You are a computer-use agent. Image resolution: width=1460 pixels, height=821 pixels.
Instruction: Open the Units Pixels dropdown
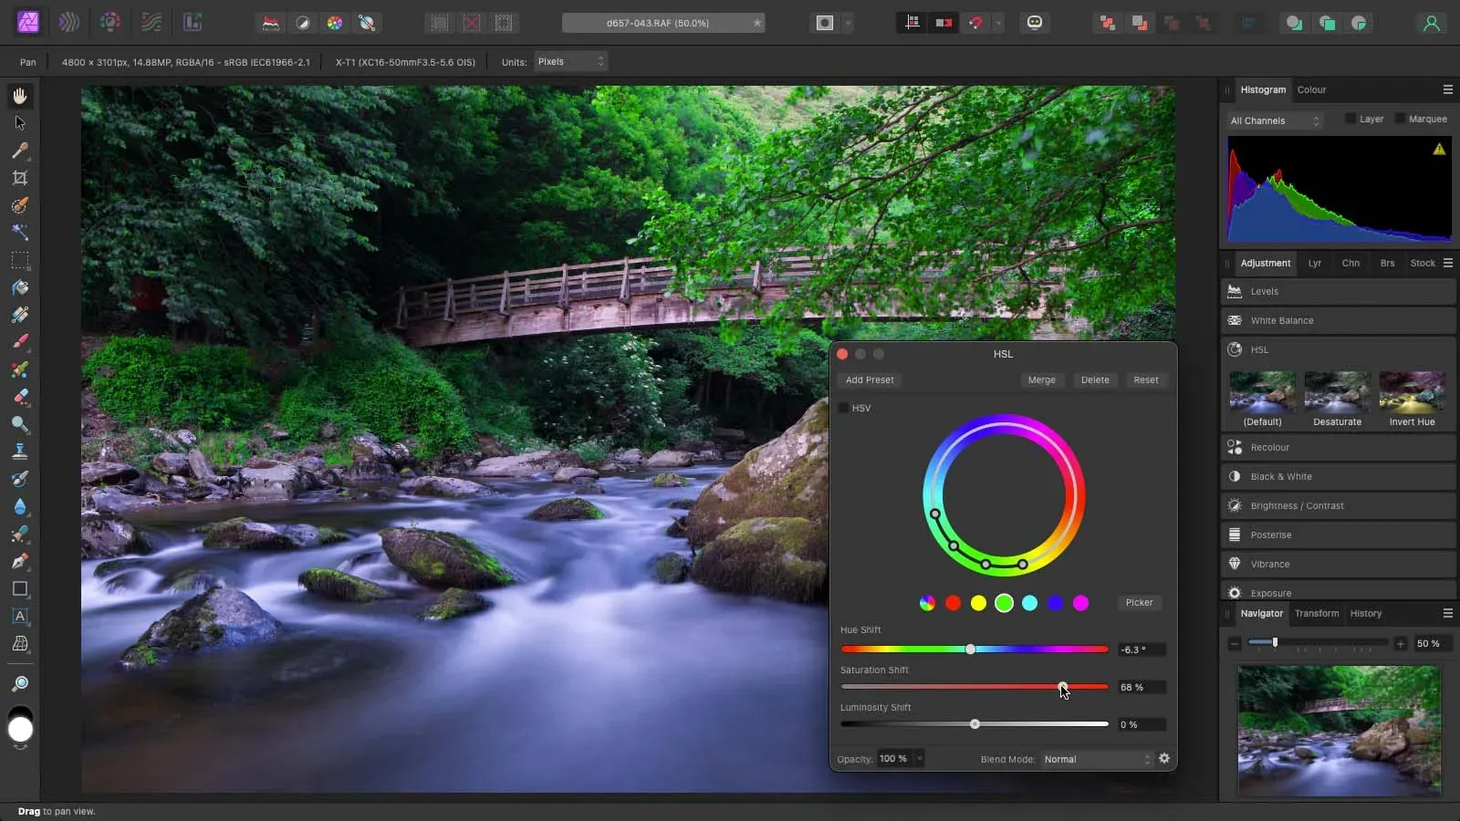570,62
